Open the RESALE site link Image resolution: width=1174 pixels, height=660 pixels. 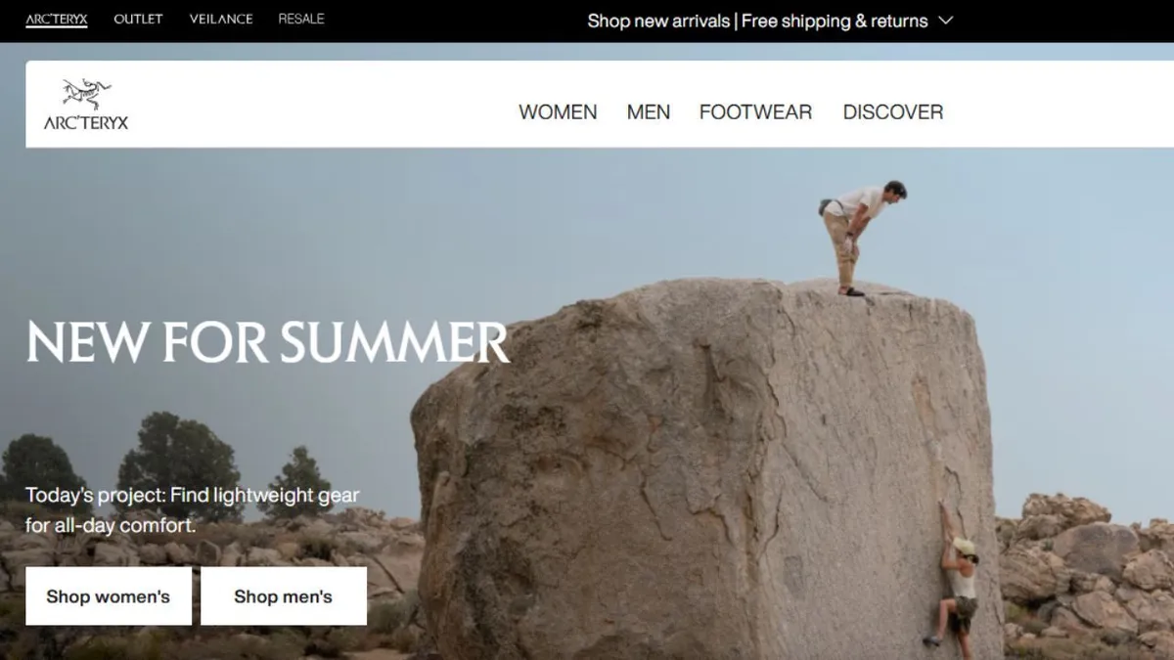(301, 19)
